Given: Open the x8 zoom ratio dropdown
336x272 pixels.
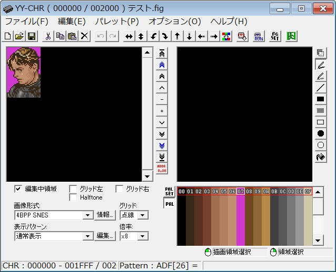Looking at the screenshot, I should pos(143,236).
